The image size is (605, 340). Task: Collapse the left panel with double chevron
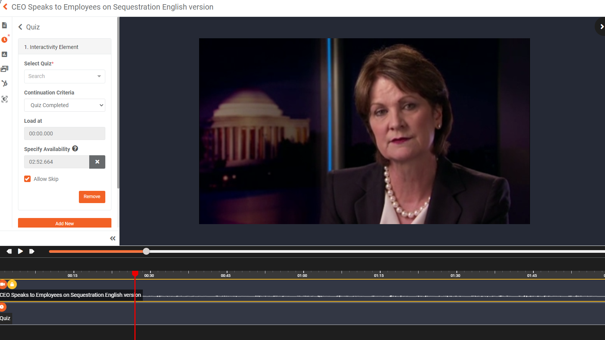coord(113,238)
